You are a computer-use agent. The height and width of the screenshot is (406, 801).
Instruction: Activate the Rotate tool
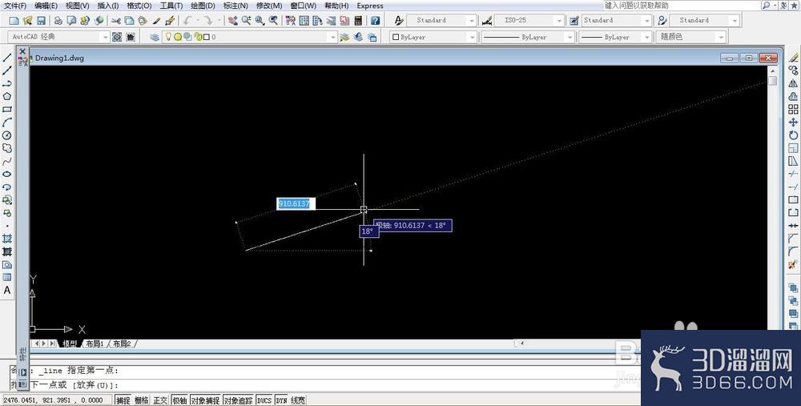[793, 135]
